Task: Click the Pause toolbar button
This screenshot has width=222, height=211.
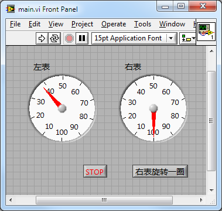Action: 82,38
